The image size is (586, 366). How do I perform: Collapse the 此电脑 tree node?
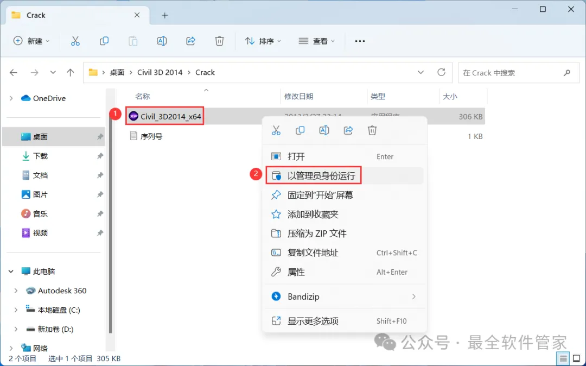click(11, 272)
